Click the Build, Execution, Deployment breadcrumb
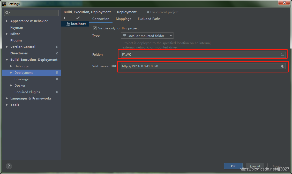 click(x=87, y=12)
